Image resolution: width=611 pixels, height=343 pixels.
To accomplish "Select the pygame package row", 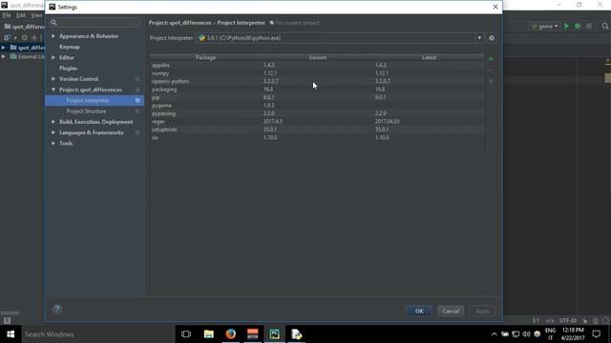I will click(317, 106).
